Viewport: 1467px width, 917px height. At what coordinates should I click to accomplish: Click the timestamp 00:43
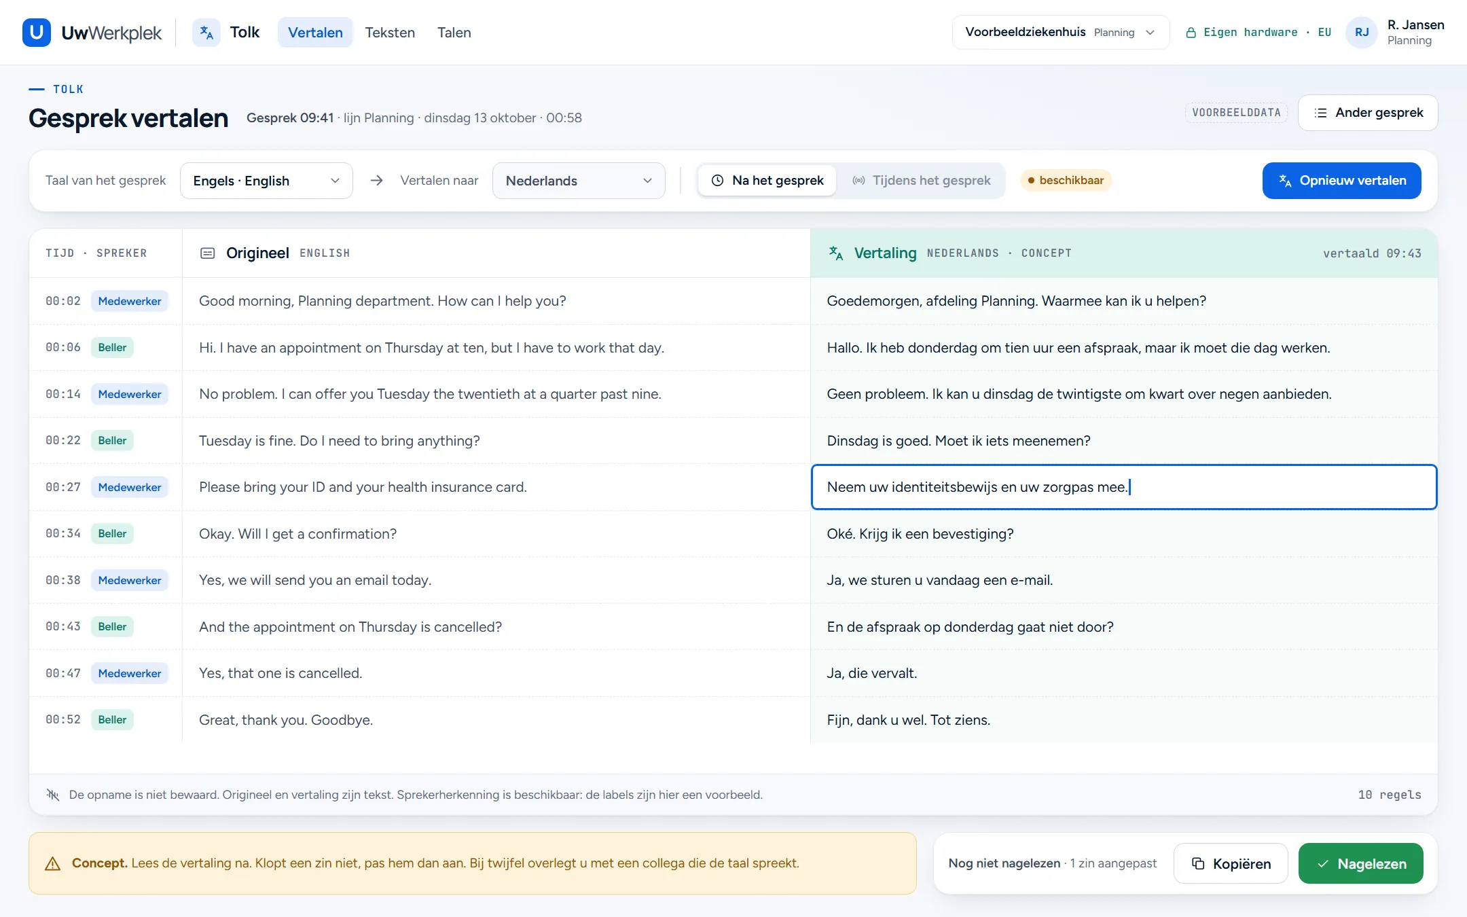point(63,626)
